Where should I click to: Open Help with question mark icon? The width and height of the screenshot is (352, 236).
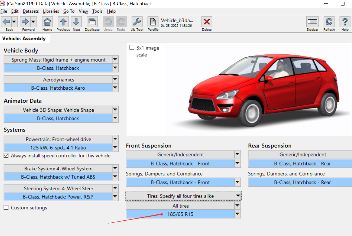[345, 22]
